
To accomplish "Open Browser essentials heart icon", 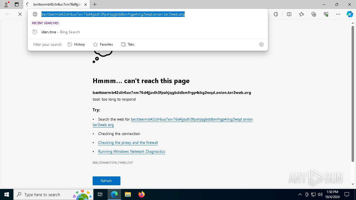I will (x=326, y=14).
